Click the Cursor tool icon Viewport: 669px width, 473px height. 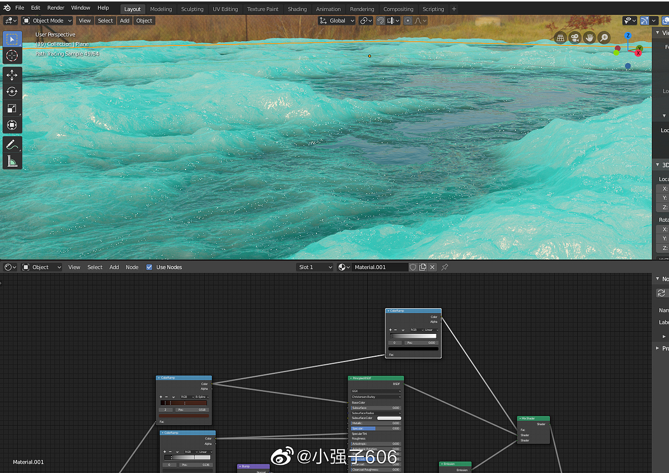click(12, 56)
